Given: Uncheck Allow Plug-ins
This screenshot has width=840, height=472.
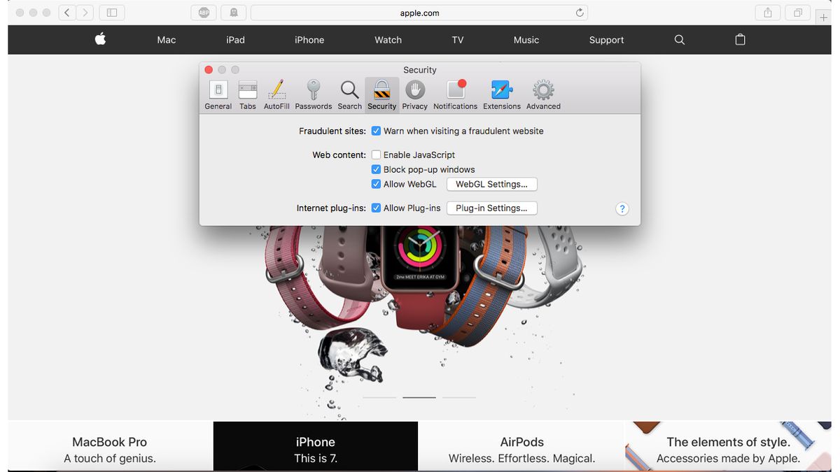Looking at the screenshot, I should click(376, 208).
